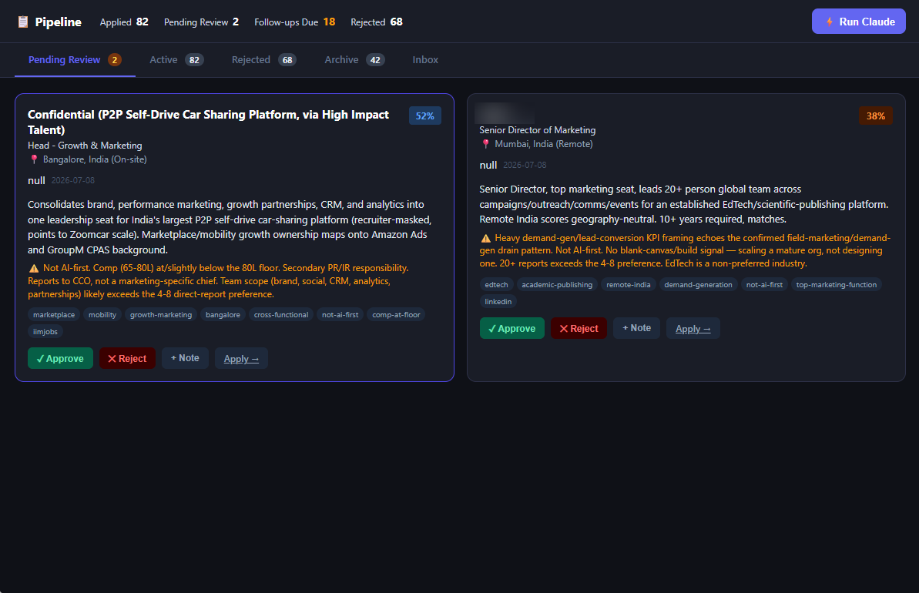Click warning triangle icon in Senior Director card
This screenshot has height=593, width=919.
(486, 238)
